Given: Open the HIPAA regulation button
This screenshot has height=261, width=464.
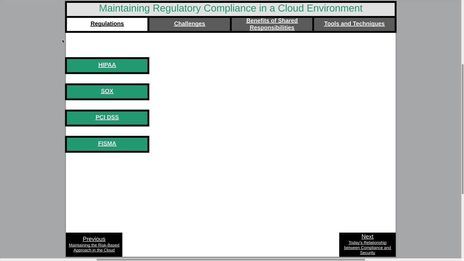Looking at the screenshot, I should (107, 65).
